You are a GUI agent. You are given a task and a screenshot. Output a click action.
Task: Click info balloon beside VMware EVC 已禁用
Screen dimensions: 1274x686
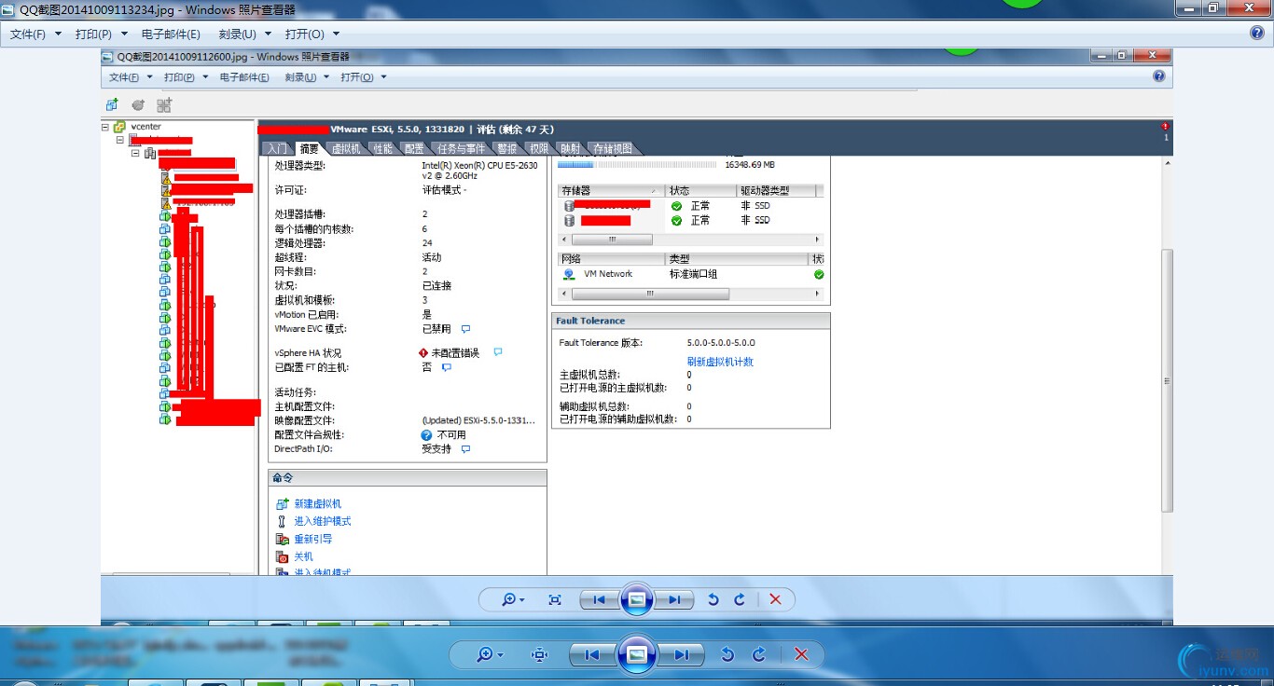pyautogui.click(x=465, y=329)
